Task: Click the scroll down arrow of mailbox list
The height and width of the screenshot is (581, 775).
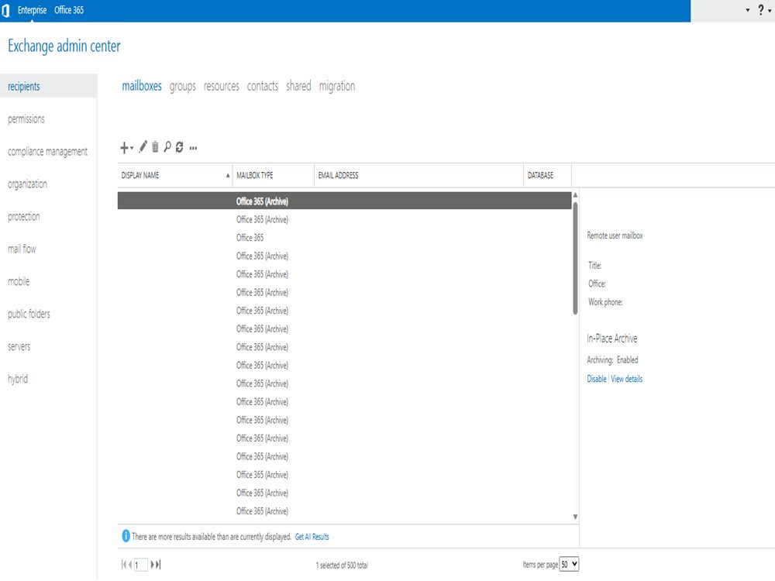Action: click(575, 517)
